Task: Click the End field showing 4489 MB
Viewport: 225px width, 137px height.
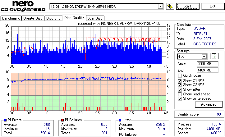Action: 208,70
